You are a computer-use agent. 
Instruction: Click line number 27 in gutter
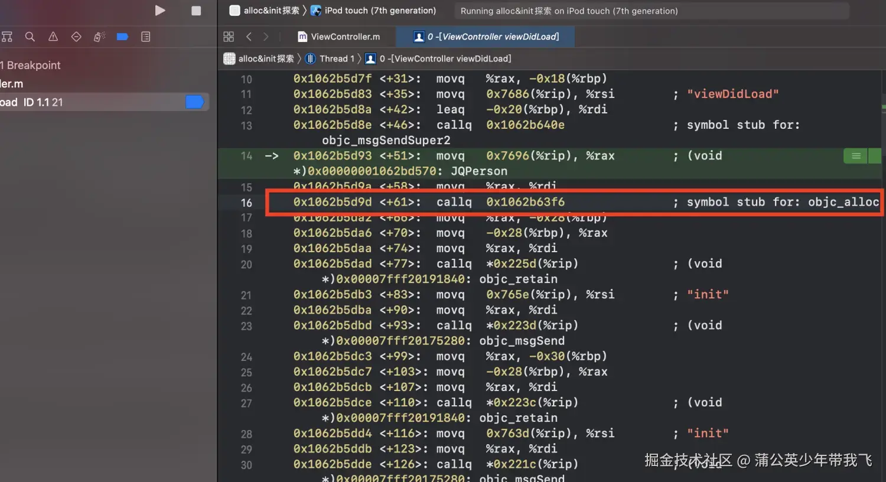coord(246,403)
